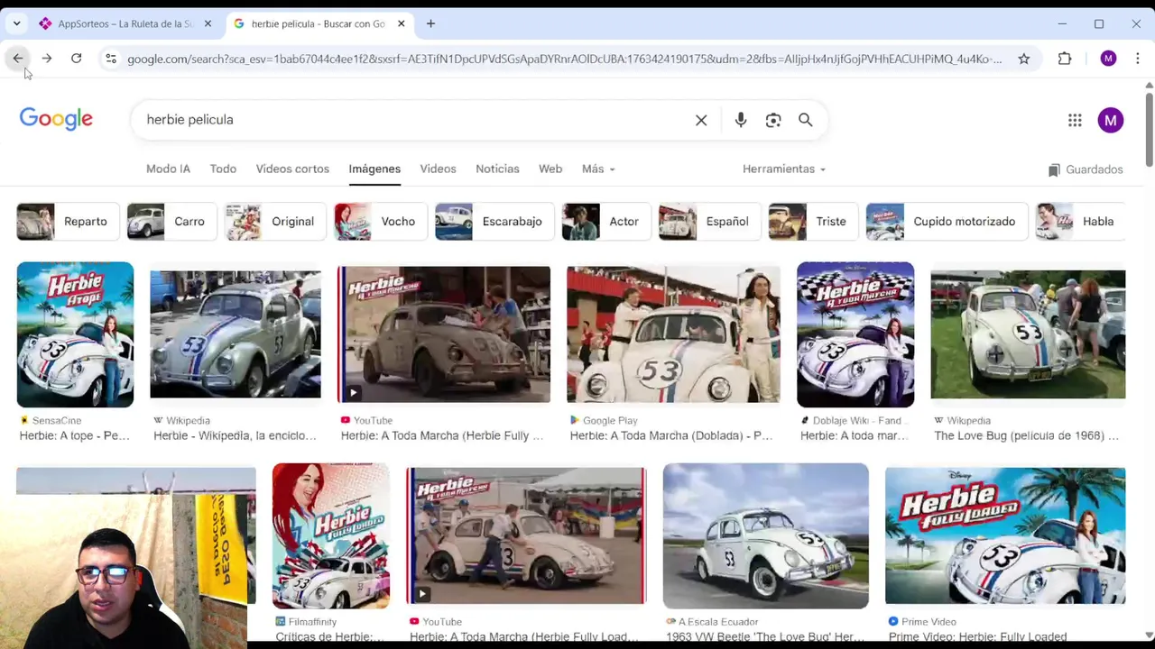Filter images by Reparto chip

pos(68,222)
